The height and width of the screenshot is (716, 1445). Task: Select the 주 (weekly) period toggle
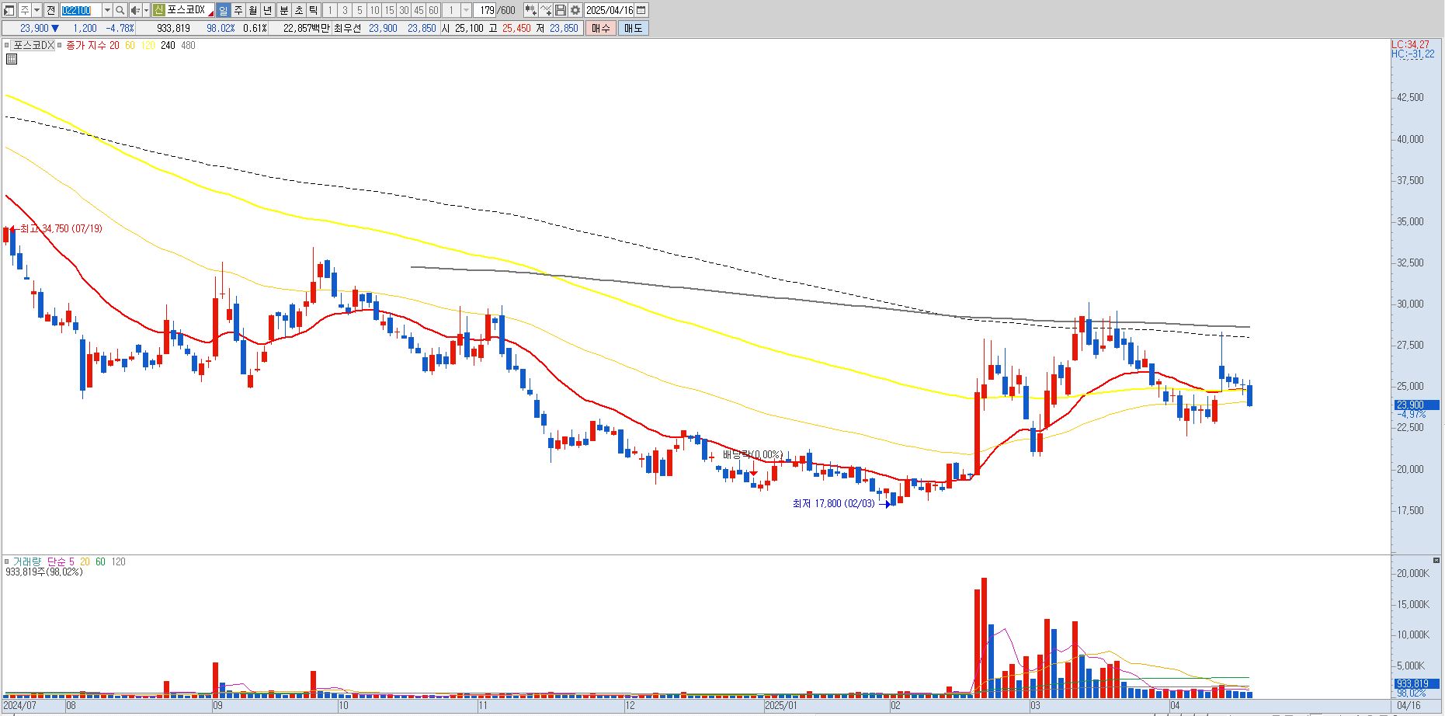tap(238, 10)
